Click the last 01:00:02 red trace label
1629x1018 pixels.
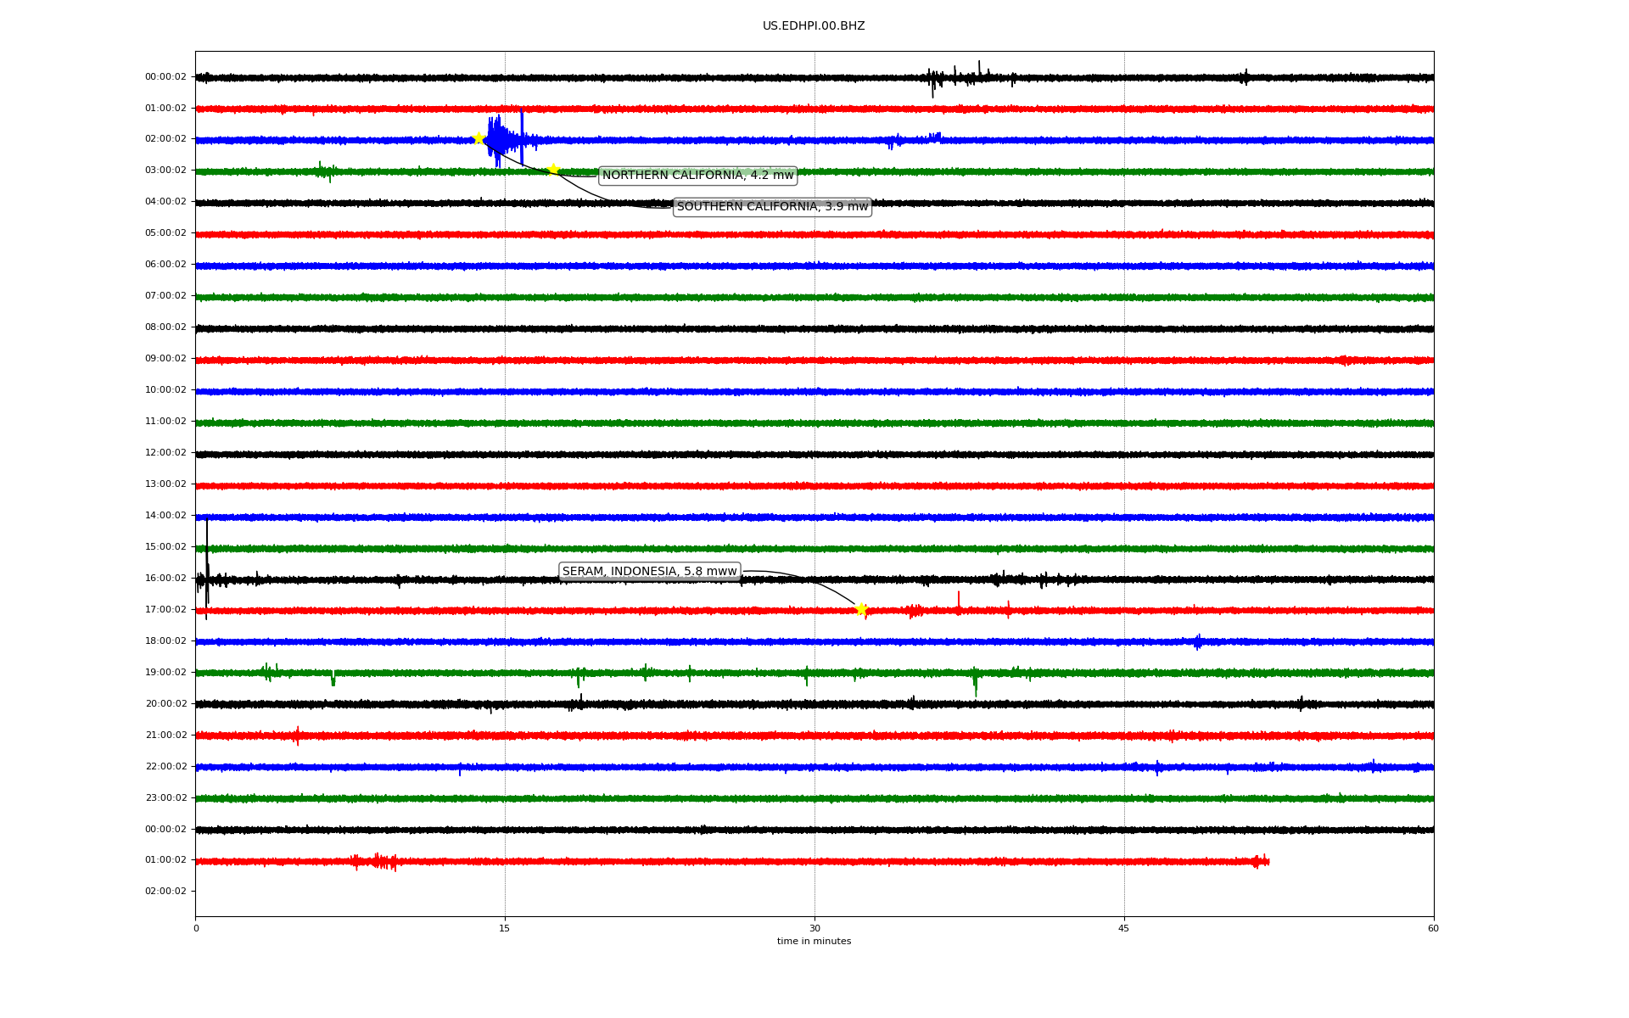pos(165,860)
